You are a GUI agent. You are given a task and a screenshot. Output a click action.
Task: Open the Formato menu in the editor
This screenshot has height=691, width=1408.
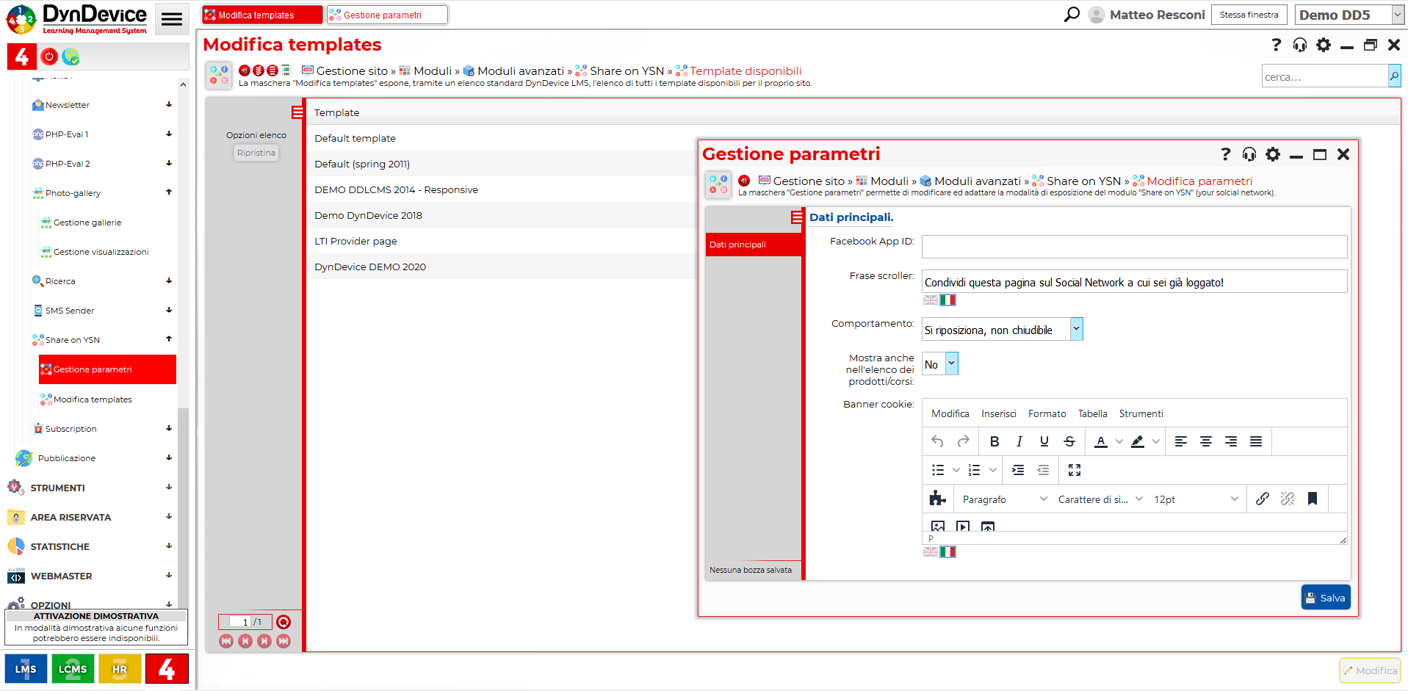(1047, 414)
